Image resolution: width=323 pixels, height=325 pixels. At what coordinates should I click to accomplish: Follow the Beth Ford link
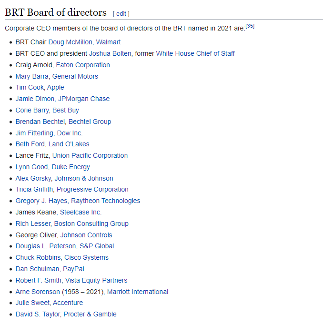click(30, 144)
